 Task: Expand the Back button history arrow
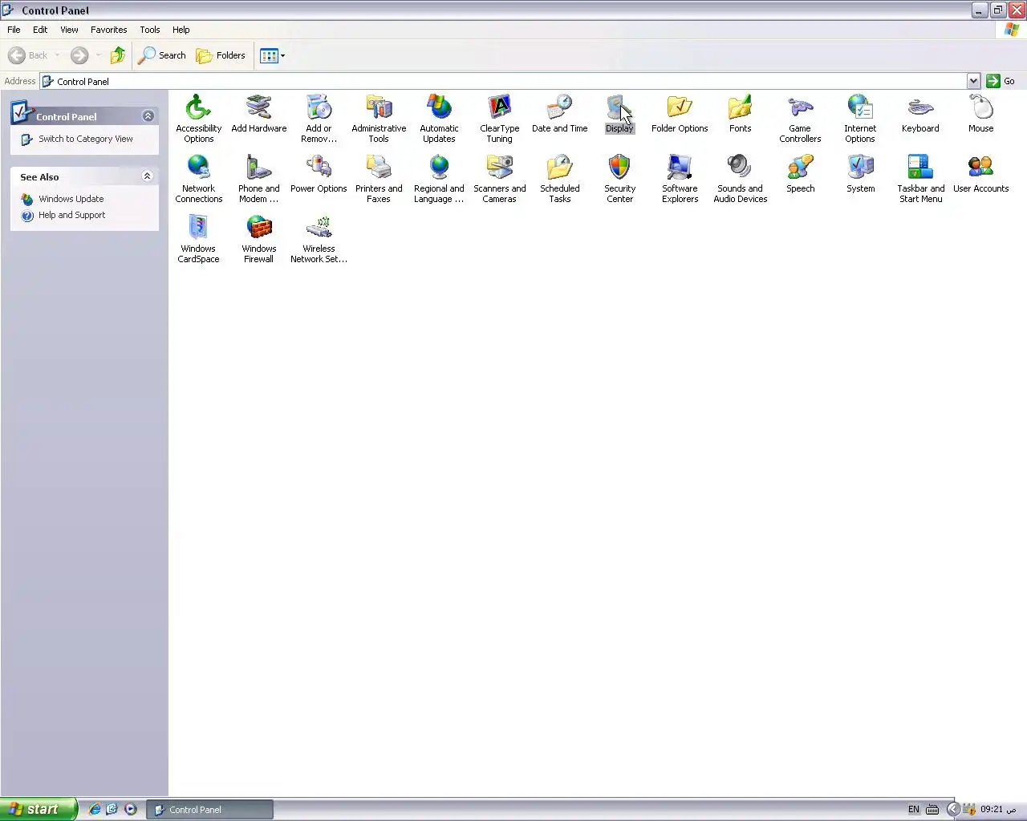[57, 55]
